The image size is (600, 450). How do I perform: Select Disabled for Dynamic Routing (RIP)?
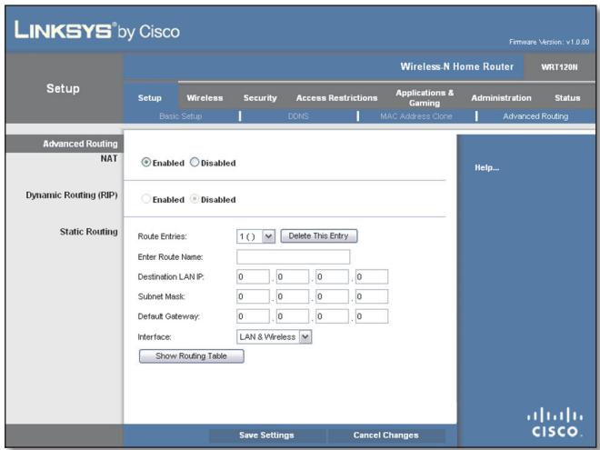(195, 199)
